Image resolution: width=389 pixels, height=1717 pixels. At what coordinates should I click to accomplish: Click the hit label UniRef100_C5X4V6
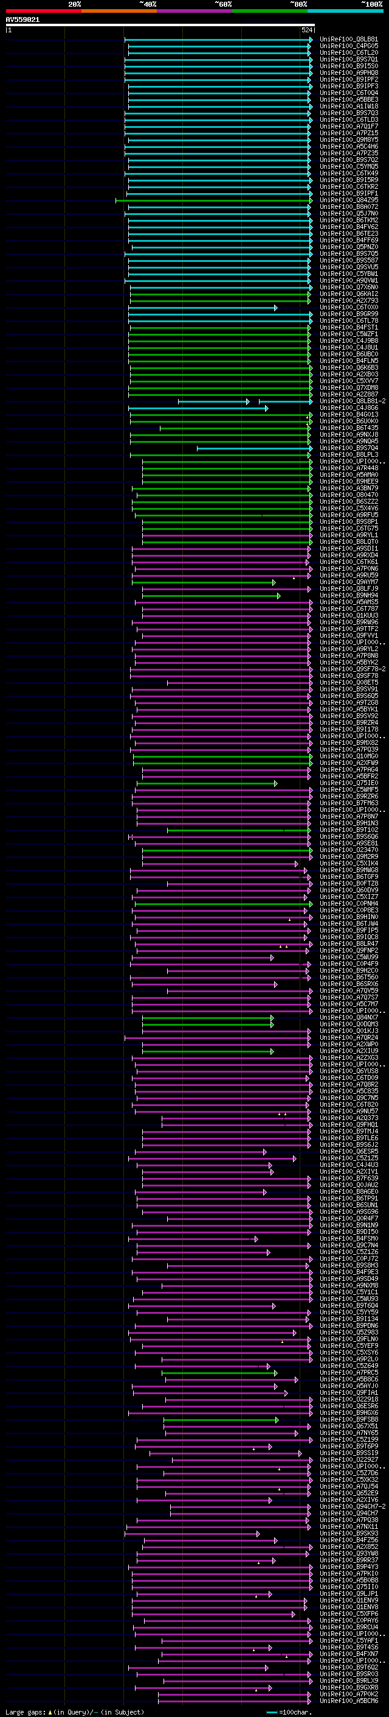(348, 508)
